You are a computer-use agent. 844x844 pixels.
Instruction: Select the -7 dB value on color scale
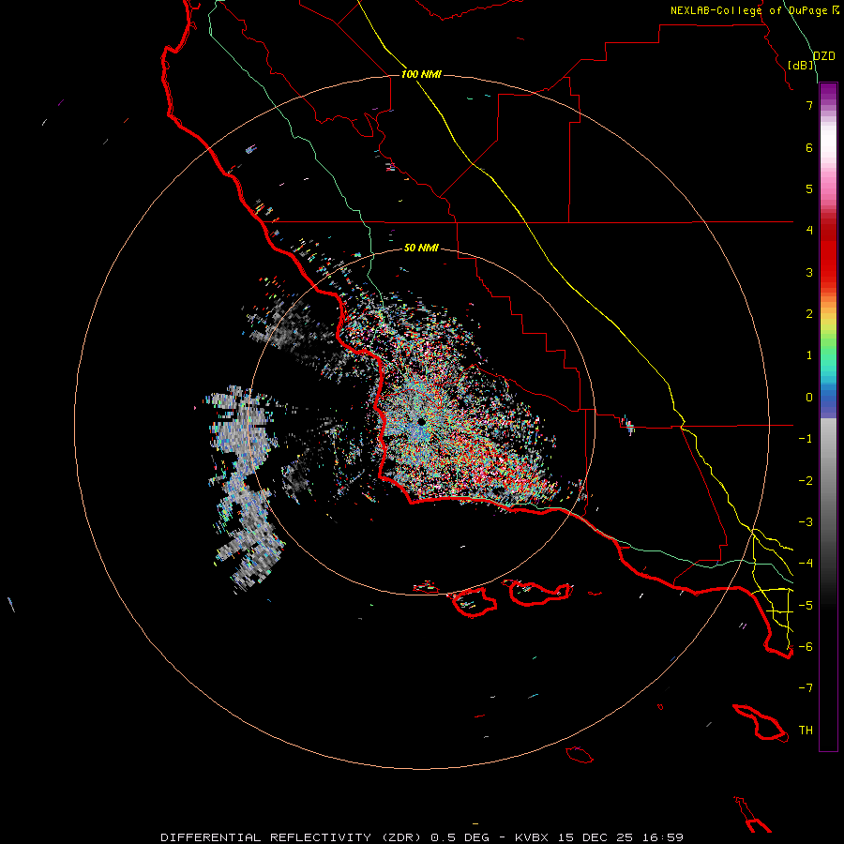pos(806,688)
